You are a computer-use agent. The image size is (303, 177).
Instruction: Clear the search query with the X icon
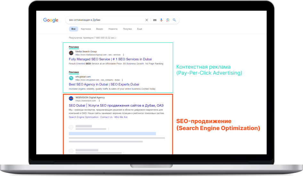147,20
